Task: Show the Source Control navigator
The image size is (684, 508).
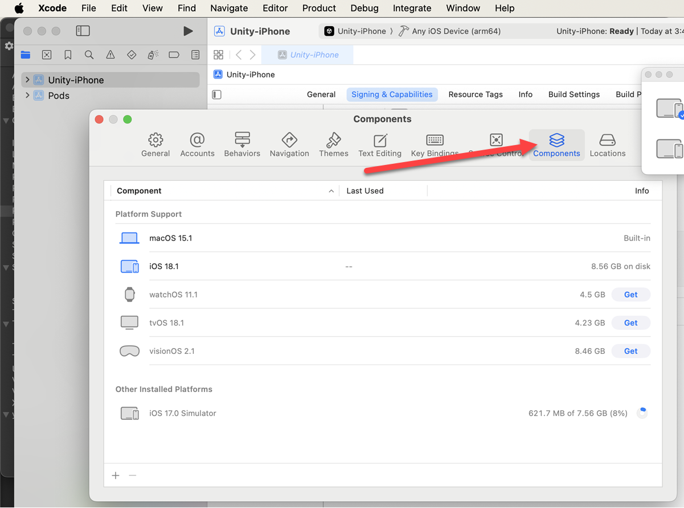Action: coord(47,55)
